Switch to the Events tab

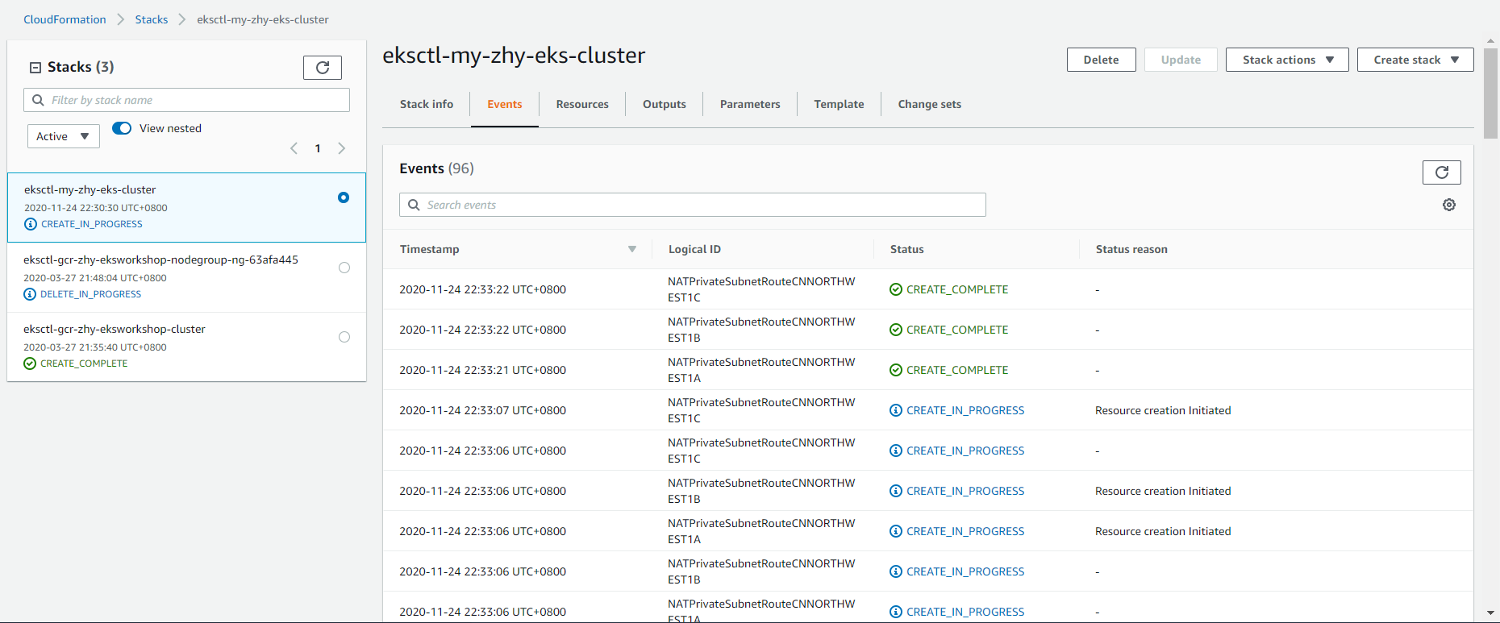point(505,104)
